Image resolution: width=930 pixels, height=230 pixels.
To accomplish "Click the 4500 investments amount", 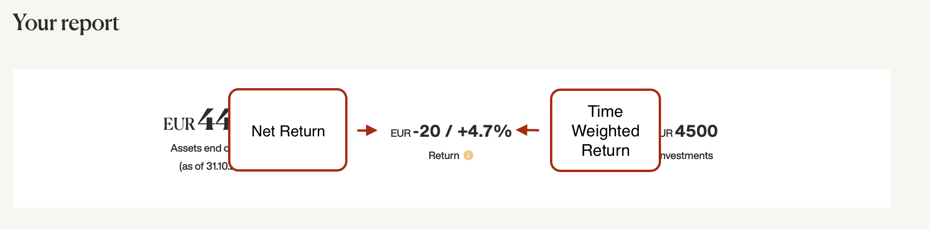I will (696, 131).
